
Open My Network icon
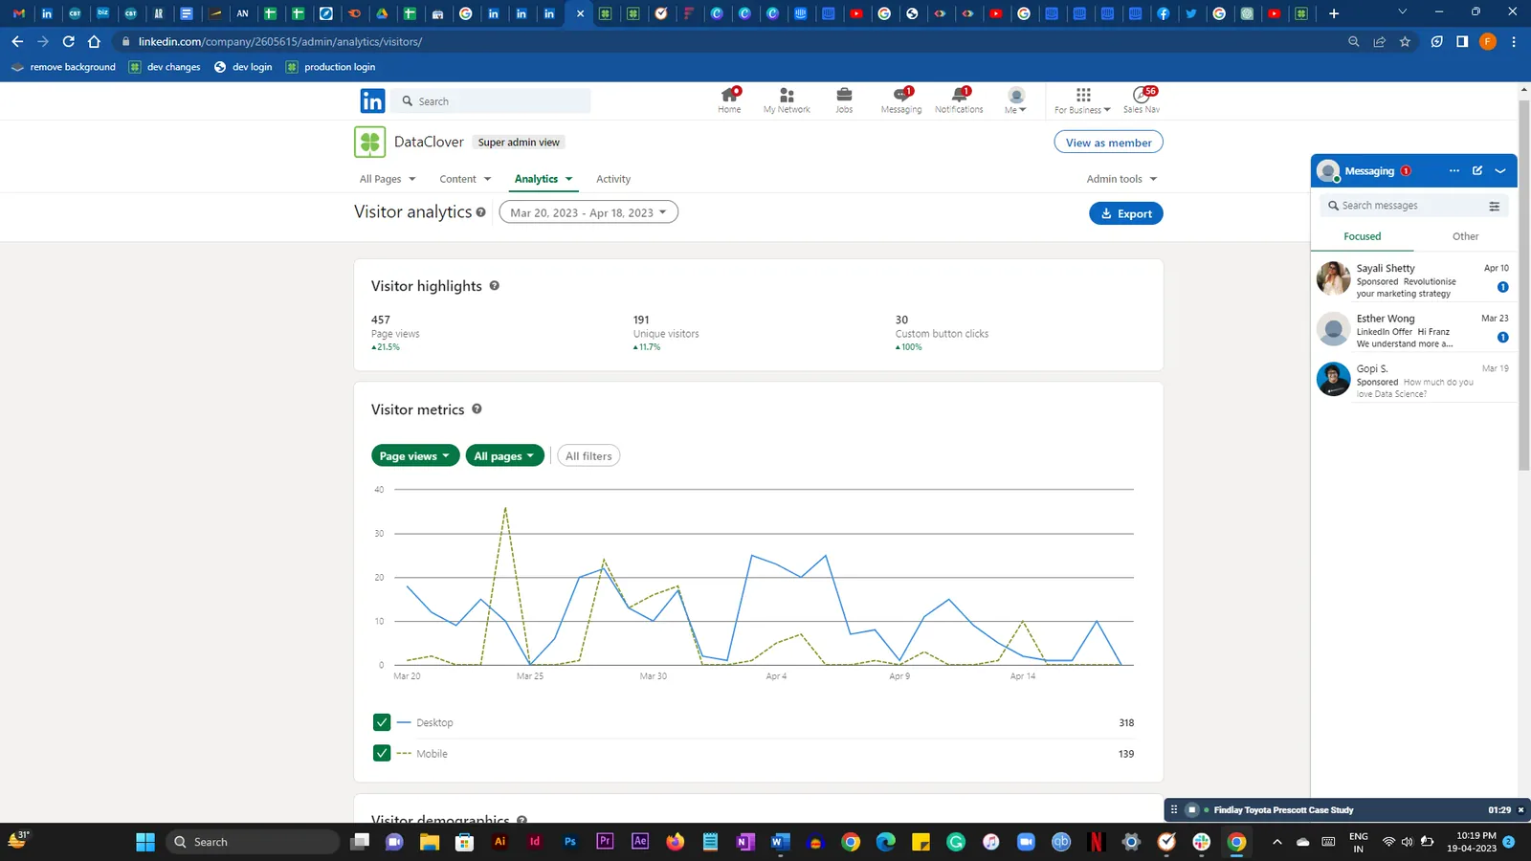[787, 99]
